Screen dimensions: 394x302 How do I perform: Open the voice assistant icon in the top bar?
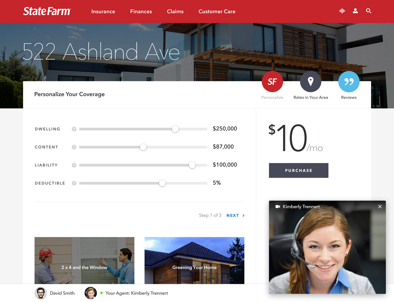[x=342, y=11]
